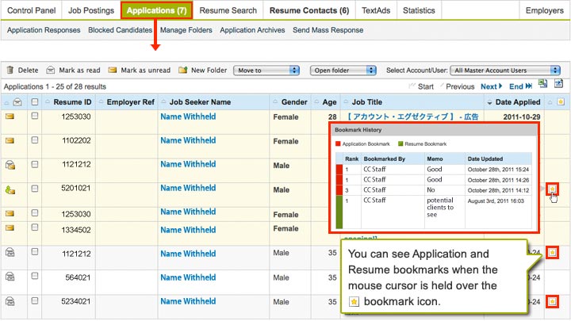Tick checkbox for resume 5234021
Viewport: 571px width, 321px height.
pos(35,300)
